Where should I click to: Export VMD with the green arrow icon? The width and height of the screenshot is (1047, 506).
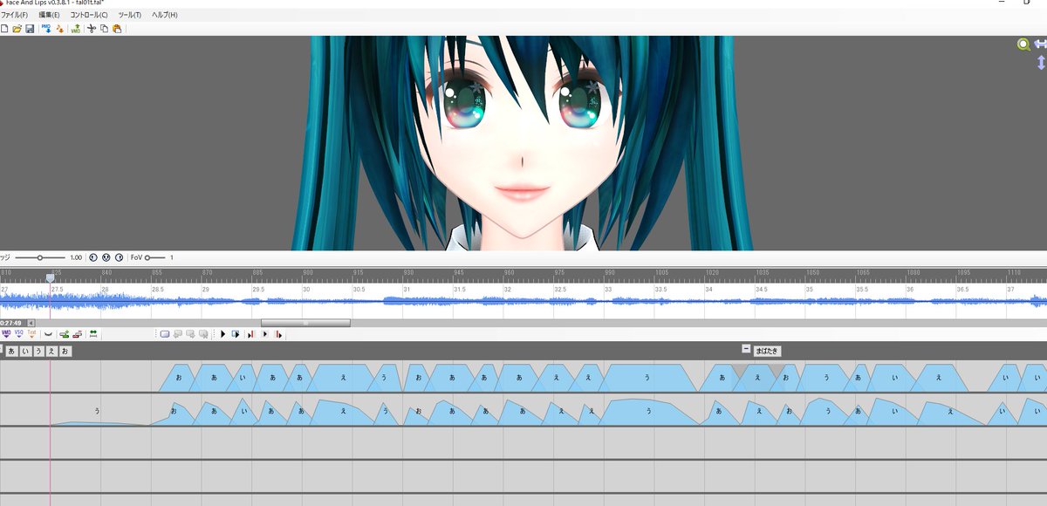click(x=76, y=29)
